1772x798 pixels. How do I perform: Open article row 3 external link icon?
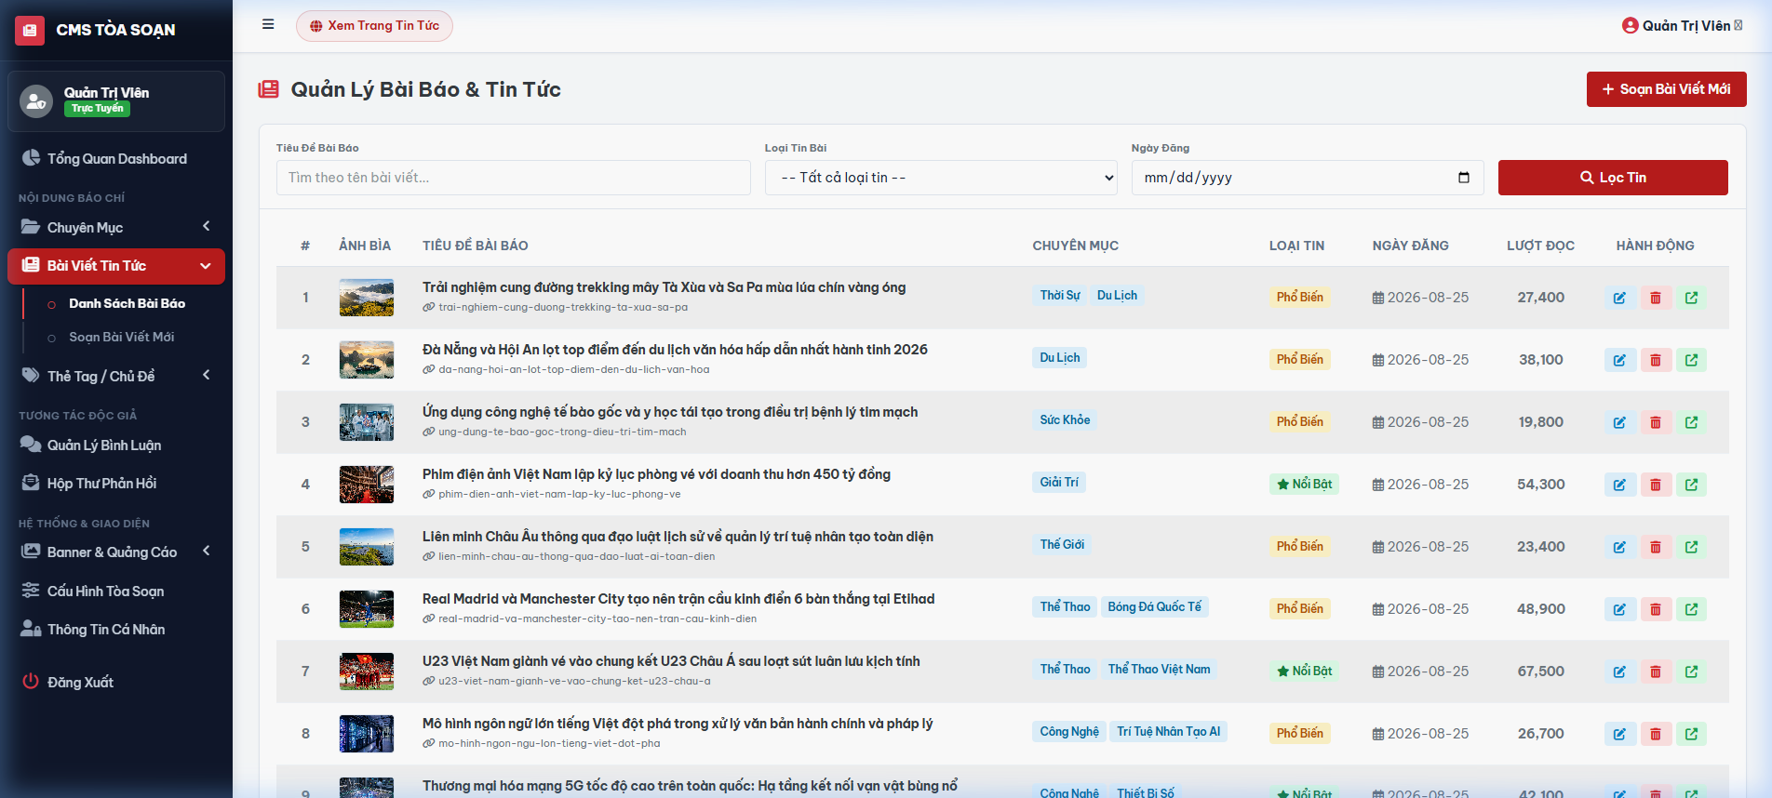pyautogui.click(x=1691, y=422)
